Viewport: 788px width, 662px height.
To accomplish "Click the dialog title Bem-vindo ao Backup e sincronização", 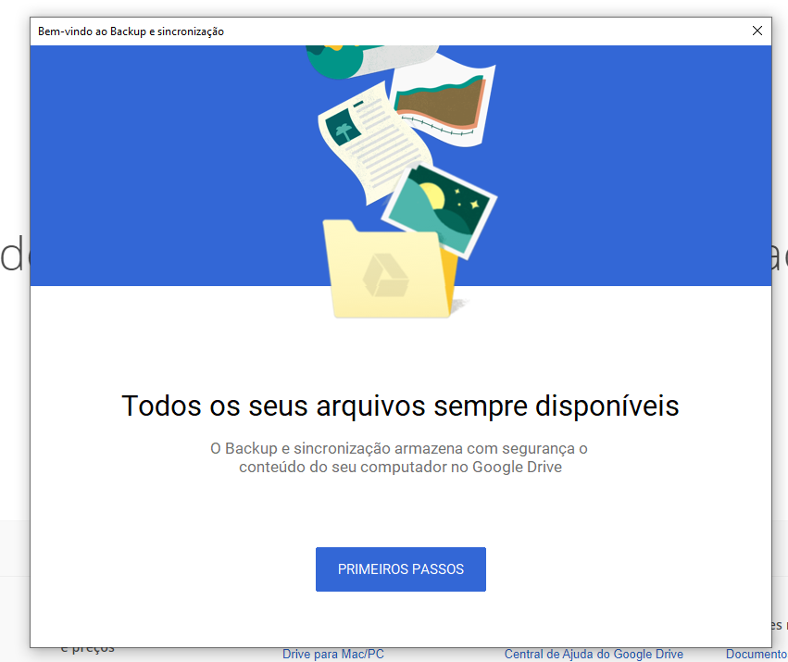I will 131,31.
